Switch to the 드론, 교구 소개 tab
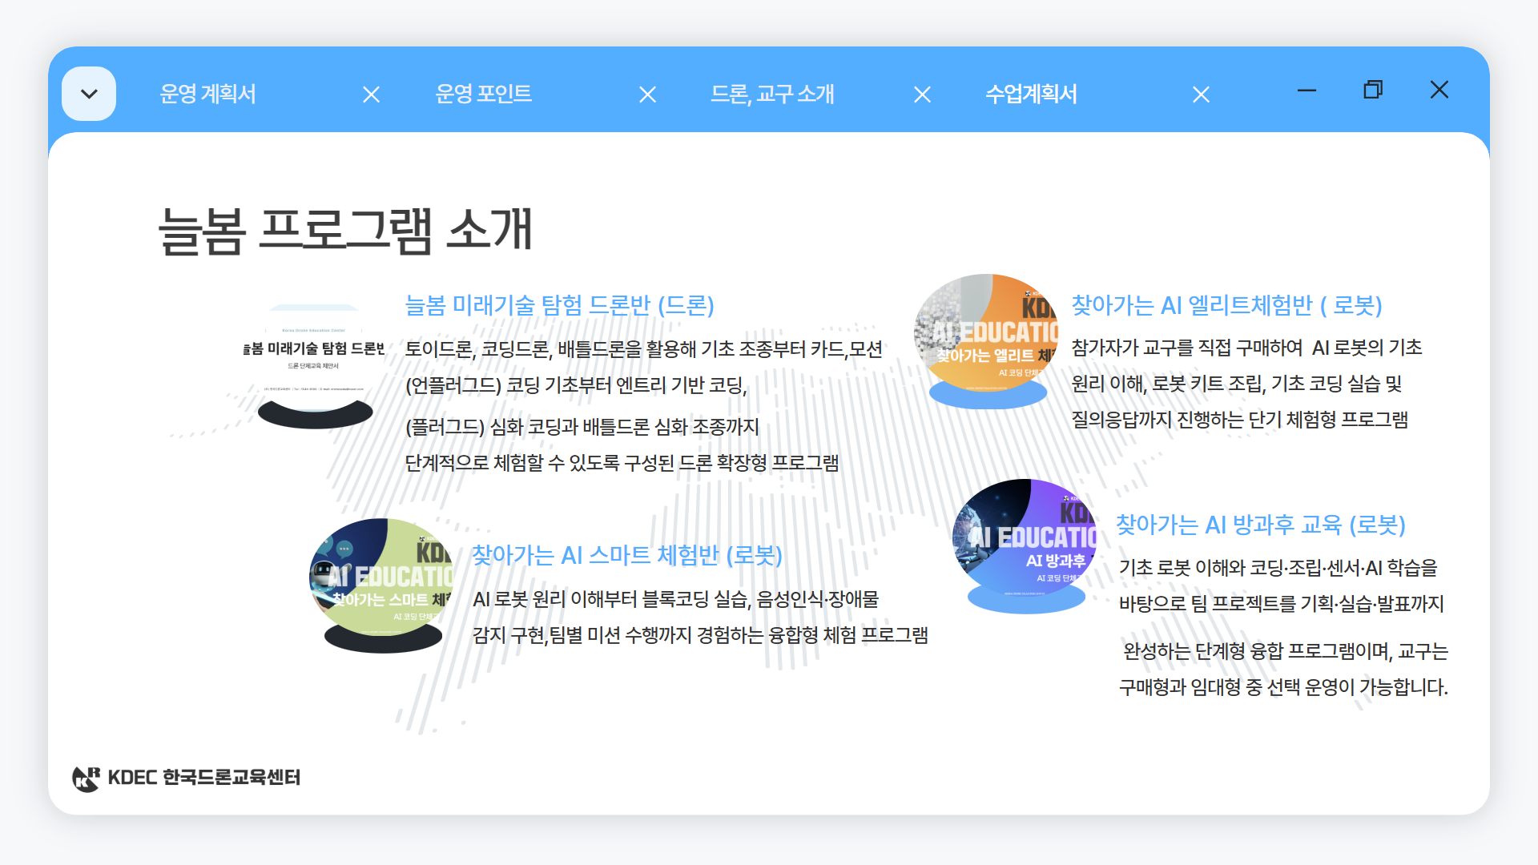Screen dimensions: 1538x865 coord(774,94)
